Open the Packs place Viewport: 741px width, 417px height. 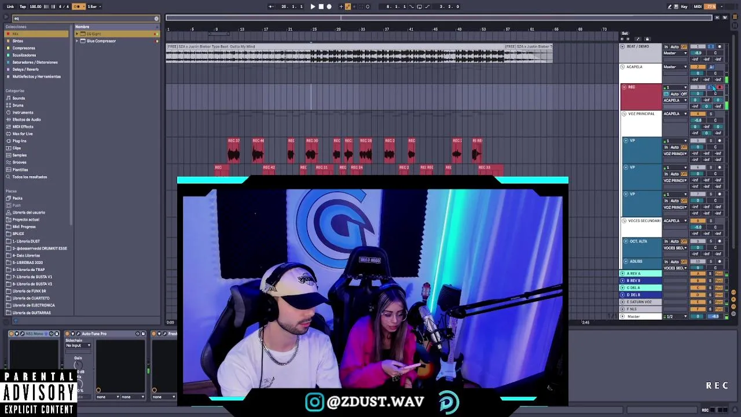click(x=17, y=198)
